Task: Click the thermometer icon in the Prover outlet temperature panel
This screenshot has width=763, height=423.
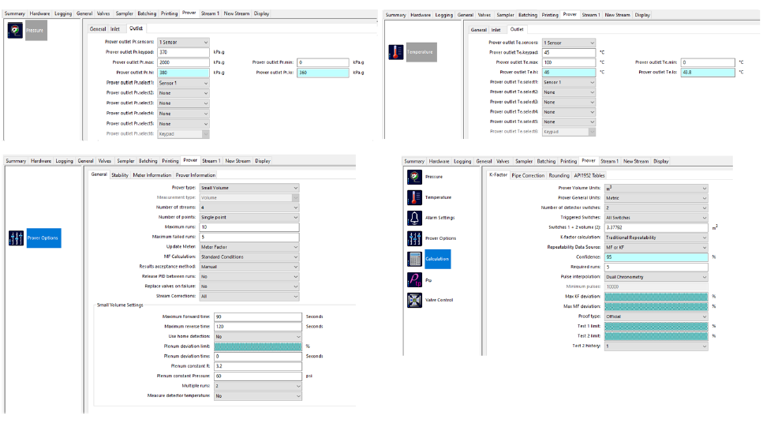Action: (395, 51)
